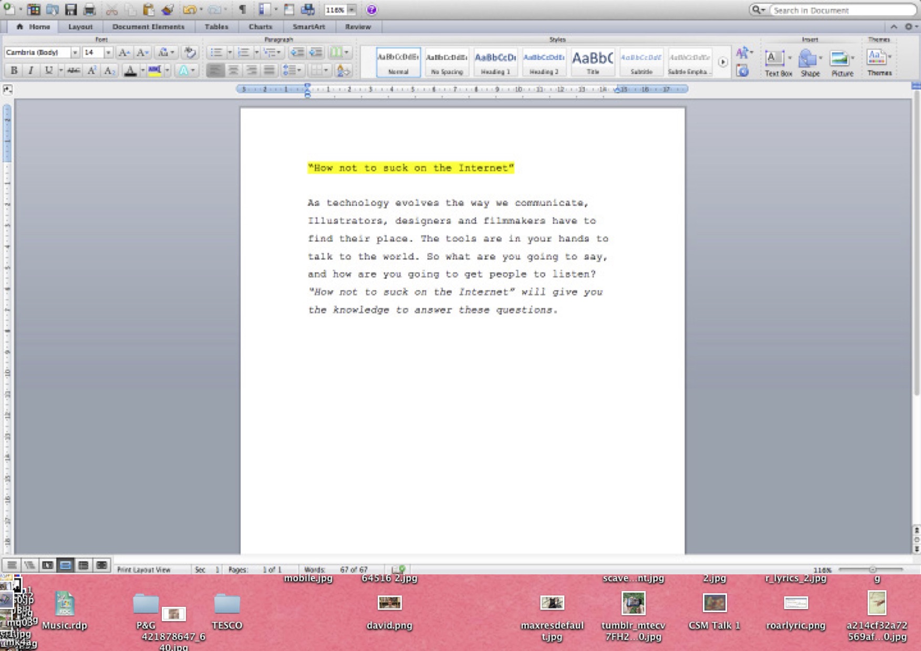
Task: Pick the Format Painter brush icon
Action: [168, 9]
